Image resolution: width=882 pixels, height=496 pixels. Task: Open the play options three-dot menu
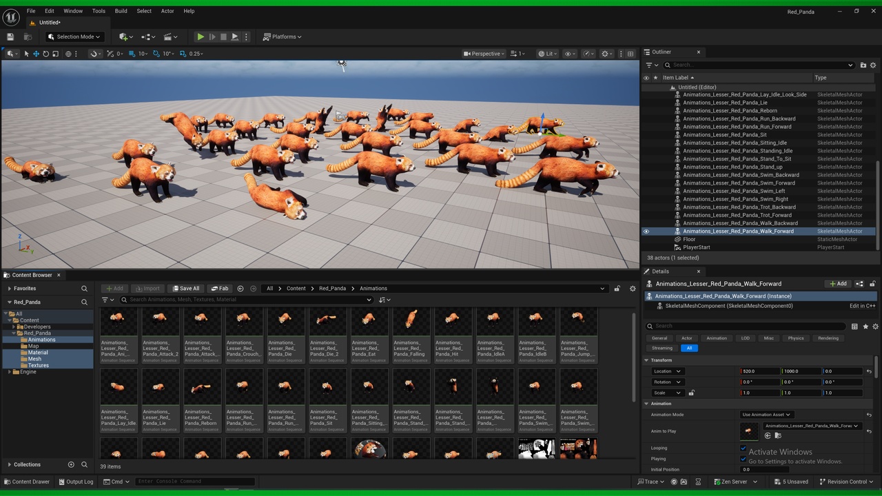coord(246,37)
